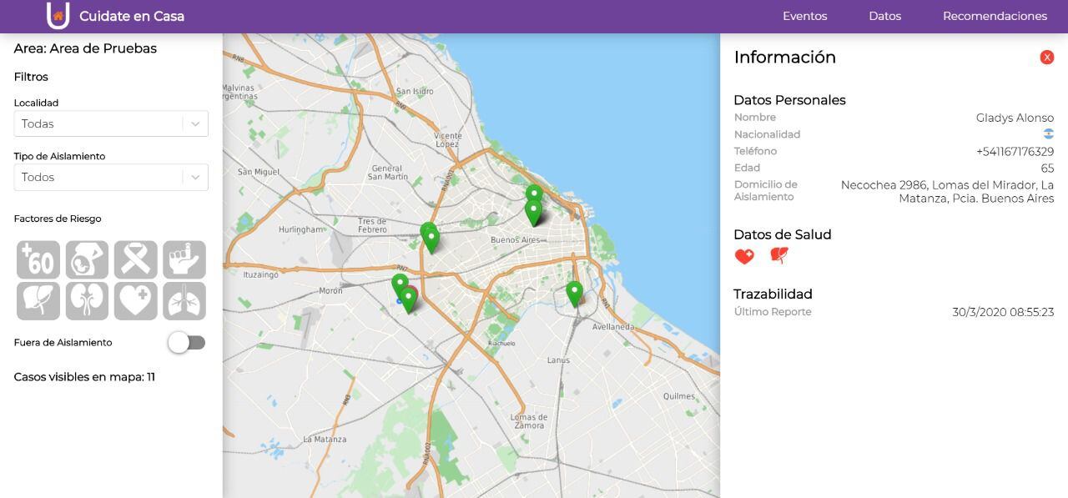1068x498 pixels.
Task: Click the red liver icon under Datos de Salud
Action: click(x=778, y=255)
